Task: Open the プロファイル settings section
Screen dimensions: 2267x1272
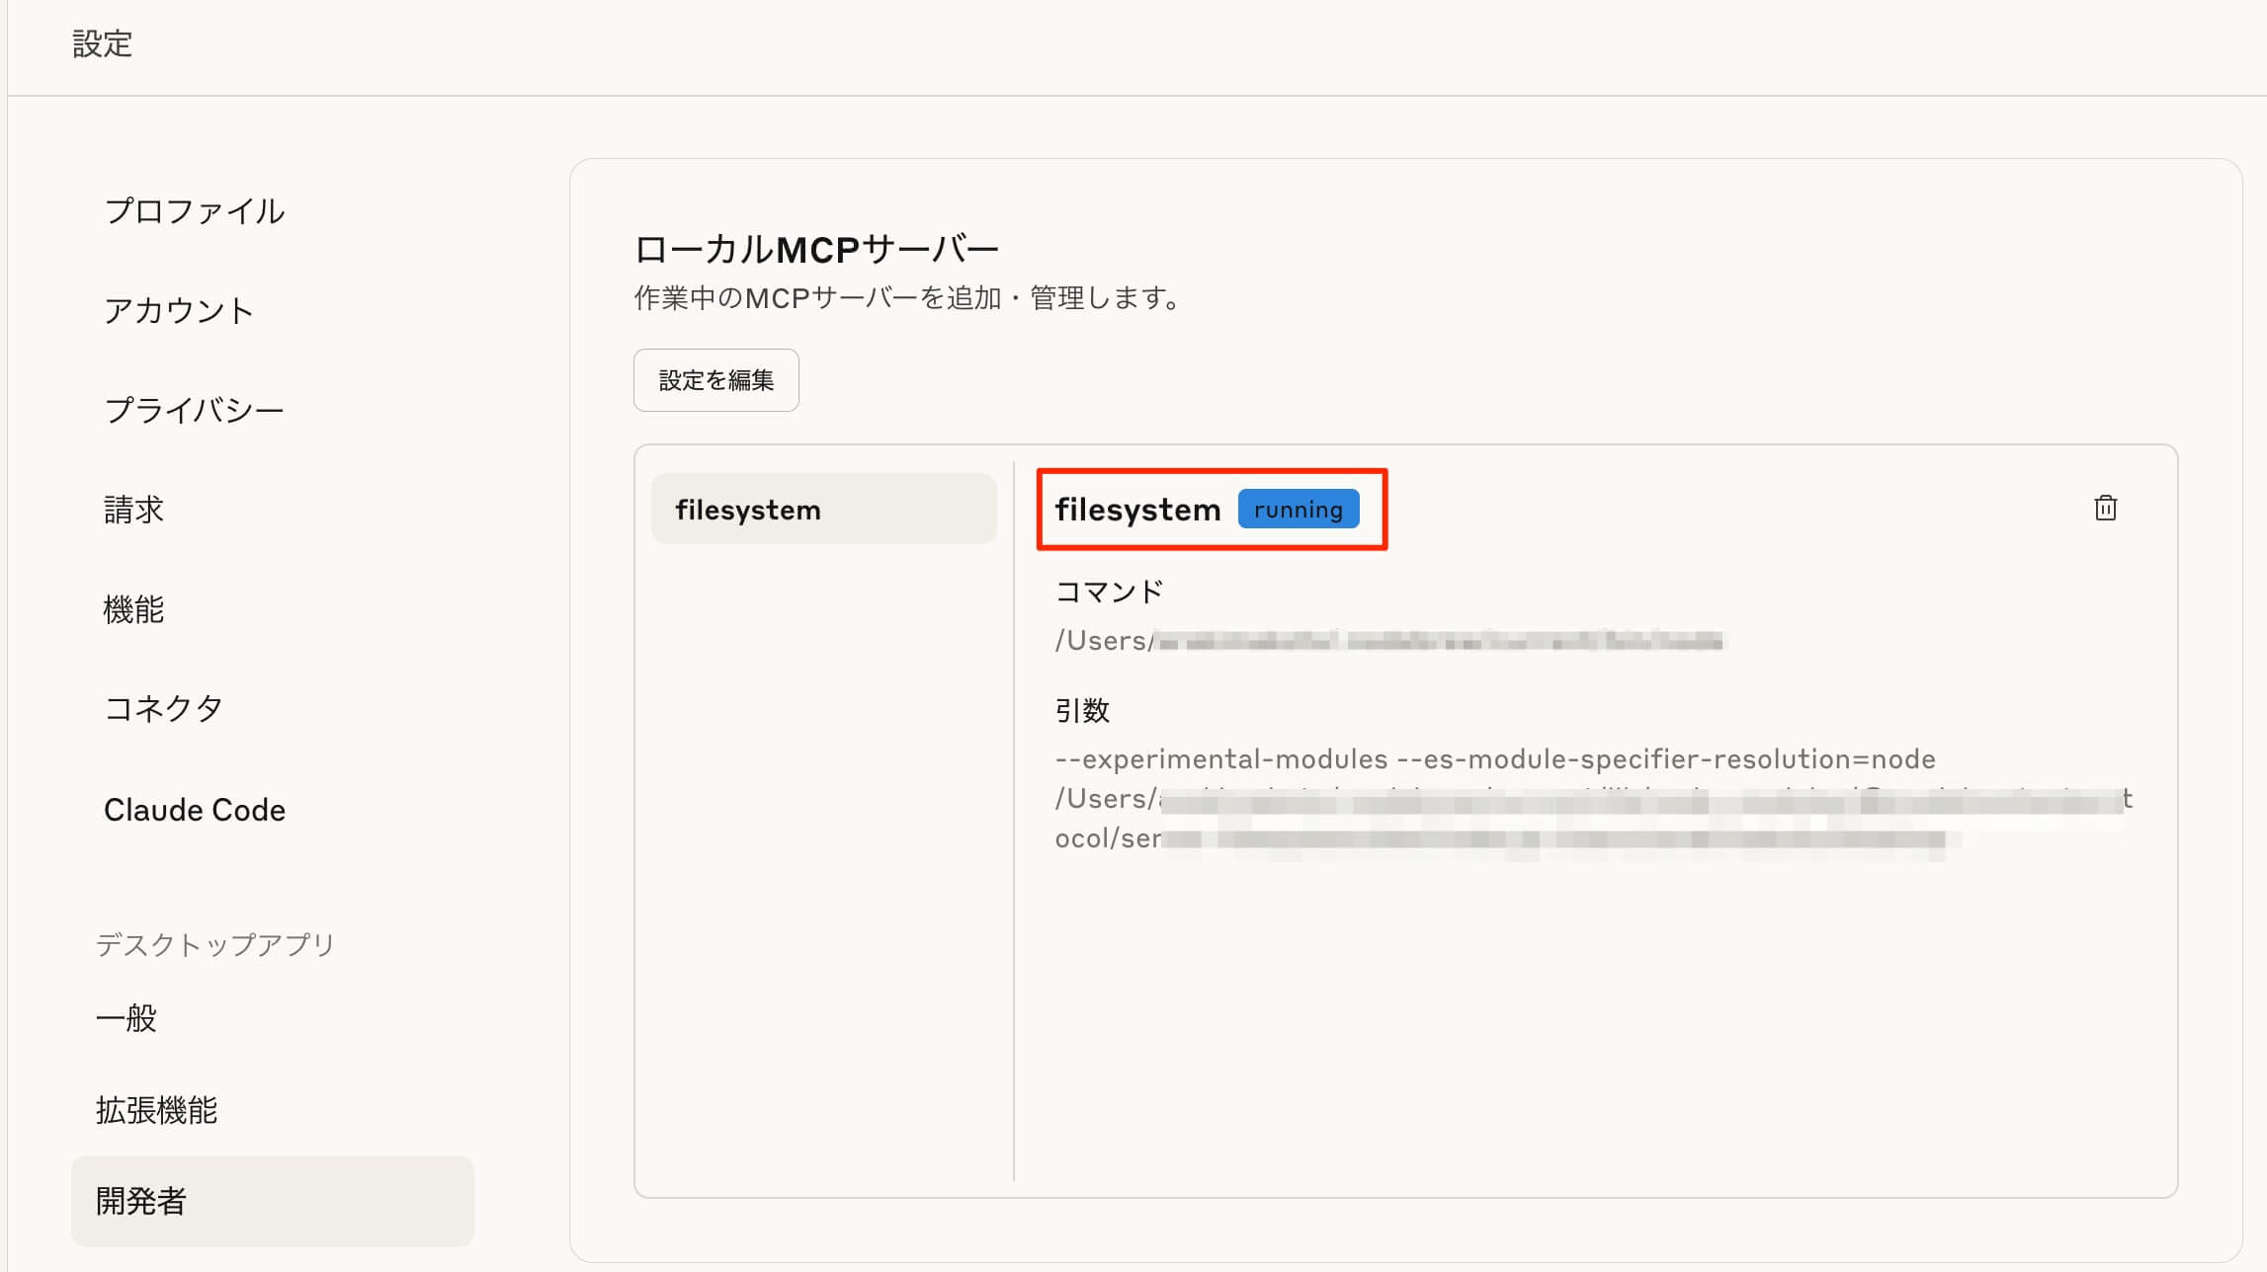Action: (x=195, y=211)
